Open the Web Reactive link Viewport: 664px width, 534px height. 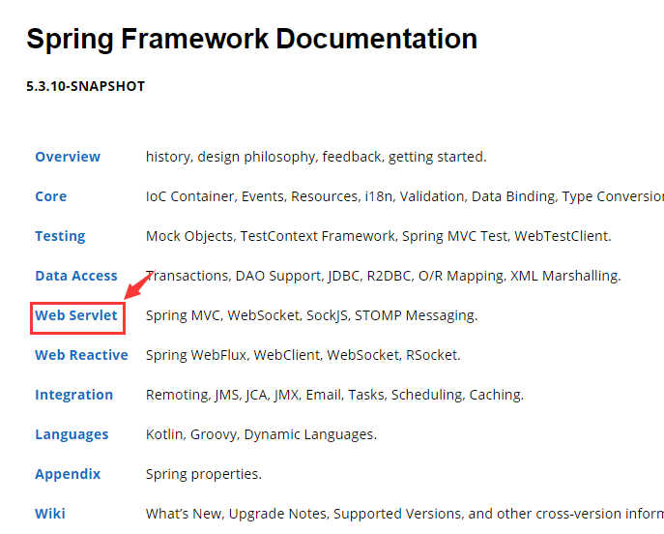[82, 355]
